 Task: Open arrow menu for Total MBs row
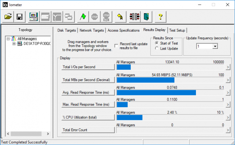(228, 80)
